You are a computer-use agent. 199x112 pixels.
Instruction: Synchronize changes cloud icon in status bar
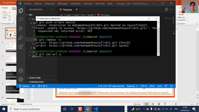(x=33, y=86)
